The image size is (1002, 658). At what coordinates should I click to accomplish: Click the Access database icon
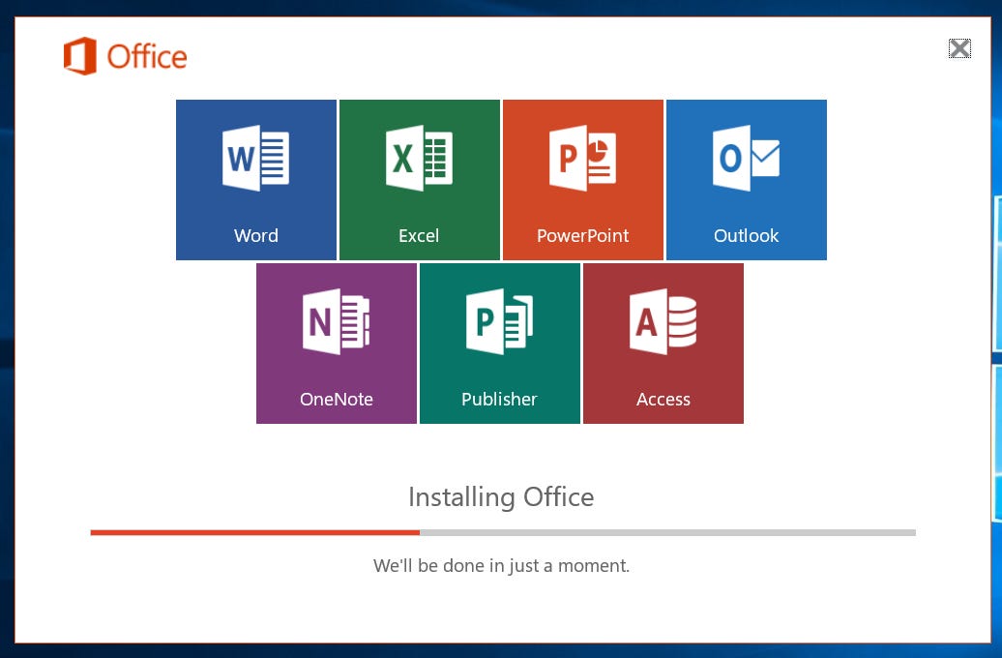pos(663,321)
